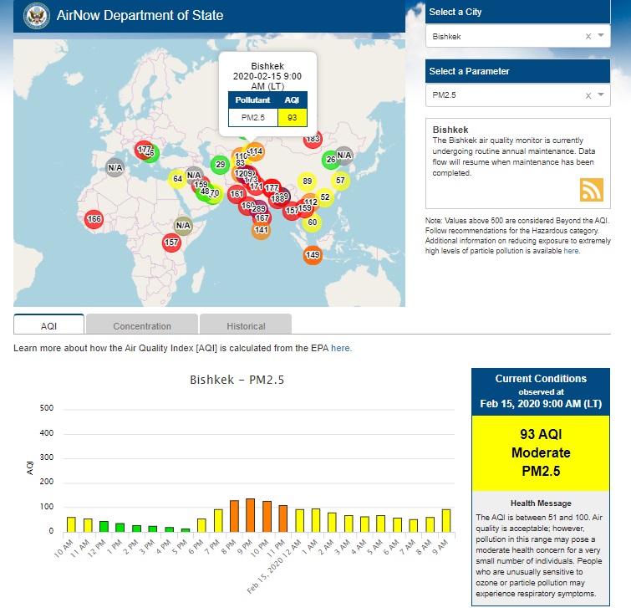Clear the PM2.5 parameter selection
Screen dimensions: 631x608
click(x=588, y=96)
